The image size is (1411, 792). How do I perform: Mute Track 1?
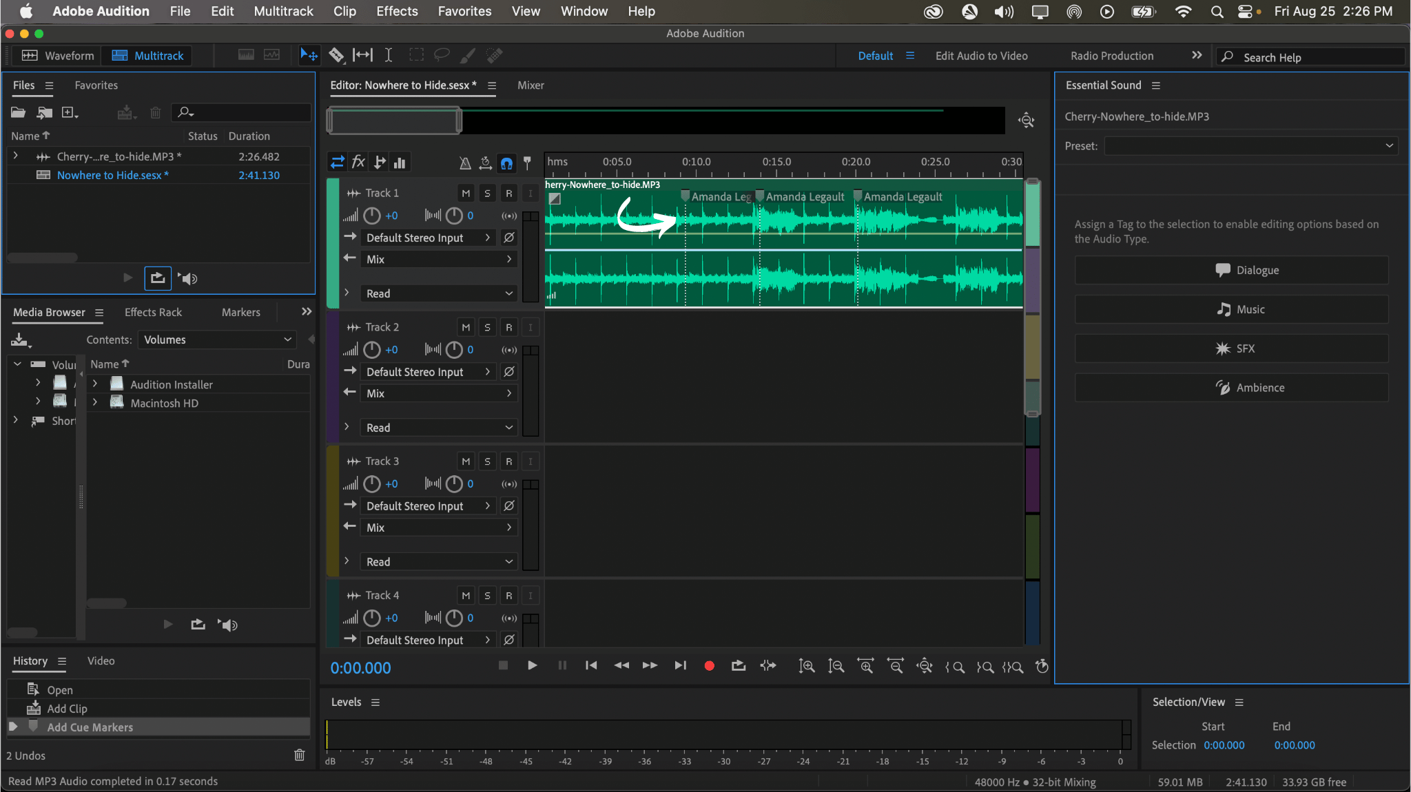pos(465,193)
